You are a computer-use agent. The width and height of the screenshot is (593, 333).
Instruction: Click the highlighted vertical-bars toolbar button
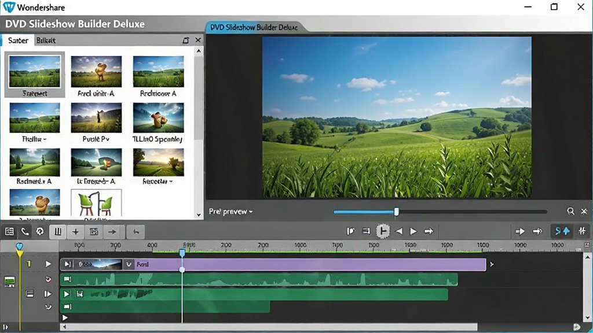coord(58,232)
